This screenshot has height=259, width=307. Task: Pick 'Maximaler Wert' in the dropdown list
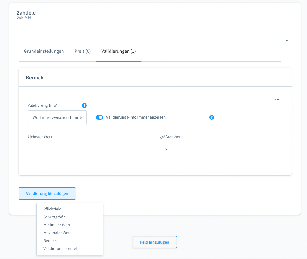pos(57,233)
